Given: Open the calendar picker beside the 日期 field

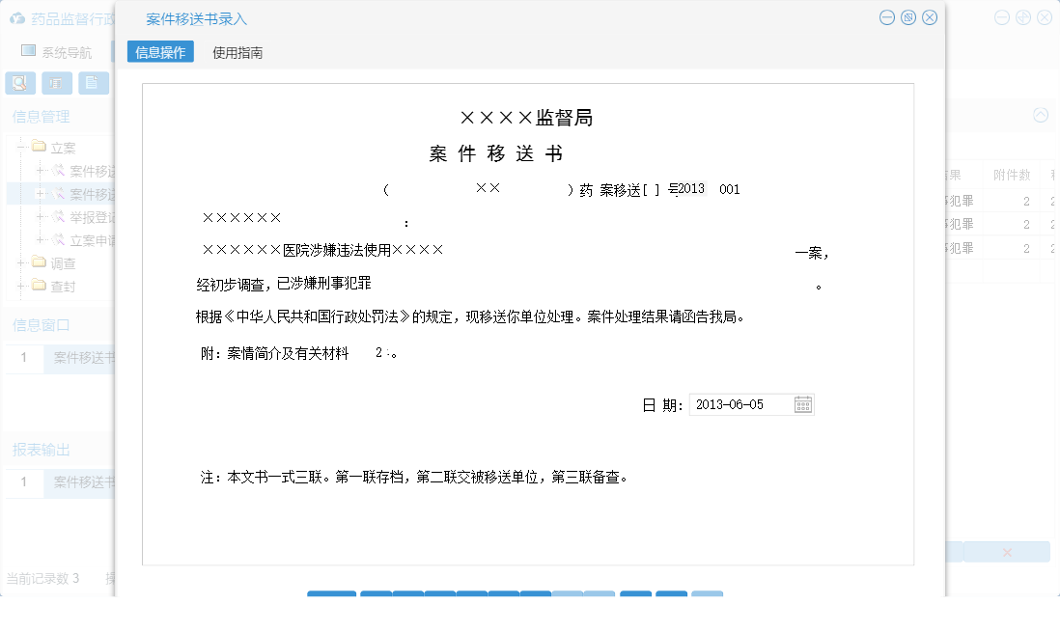Looking at the screenshot, I should point(803,404).
